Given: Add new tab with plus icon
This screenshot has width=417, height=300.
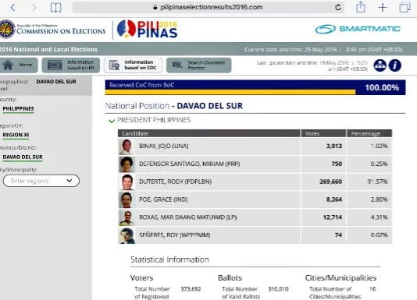Looking at the screenshot, I should (383, 8).
